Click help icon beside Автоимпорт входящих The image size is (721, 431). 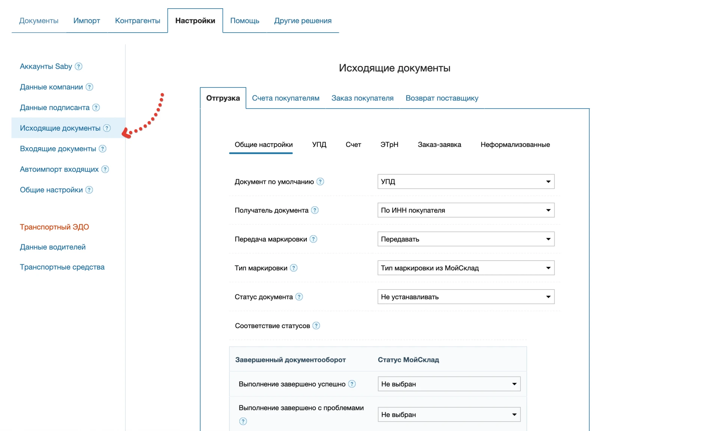(105, 169)
